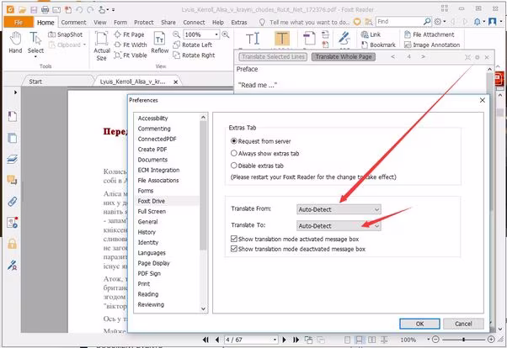The width and height of the screenshot is (507, 348).
Task: Select Page Display in preferences list
Action: pyautogui.click(x=153, y=263)
